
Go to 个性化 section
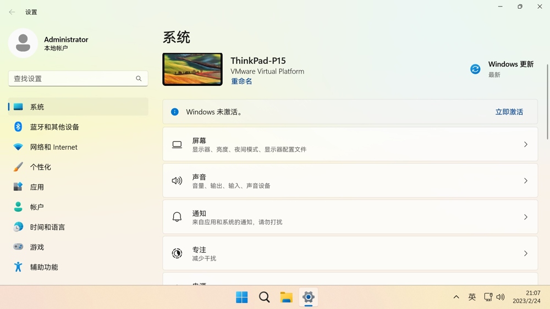(40, 167)
